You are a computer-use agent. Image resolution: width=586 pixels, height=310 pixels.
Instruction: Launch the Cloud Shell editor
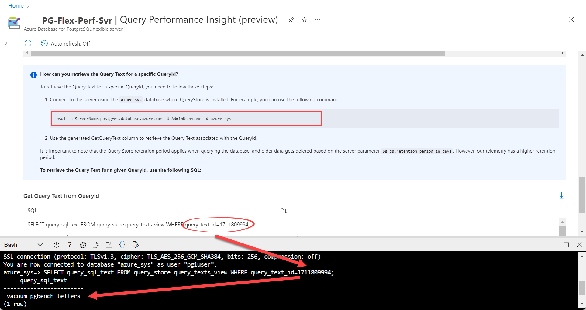[122, 245]
